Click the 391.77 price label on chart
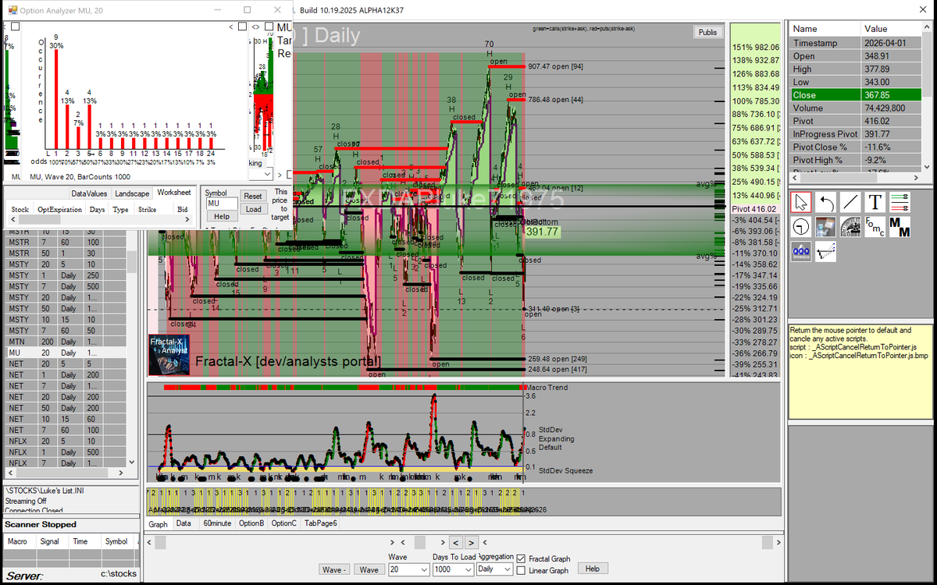The width and height of the screenshot is (937, 585). [543, 232]
